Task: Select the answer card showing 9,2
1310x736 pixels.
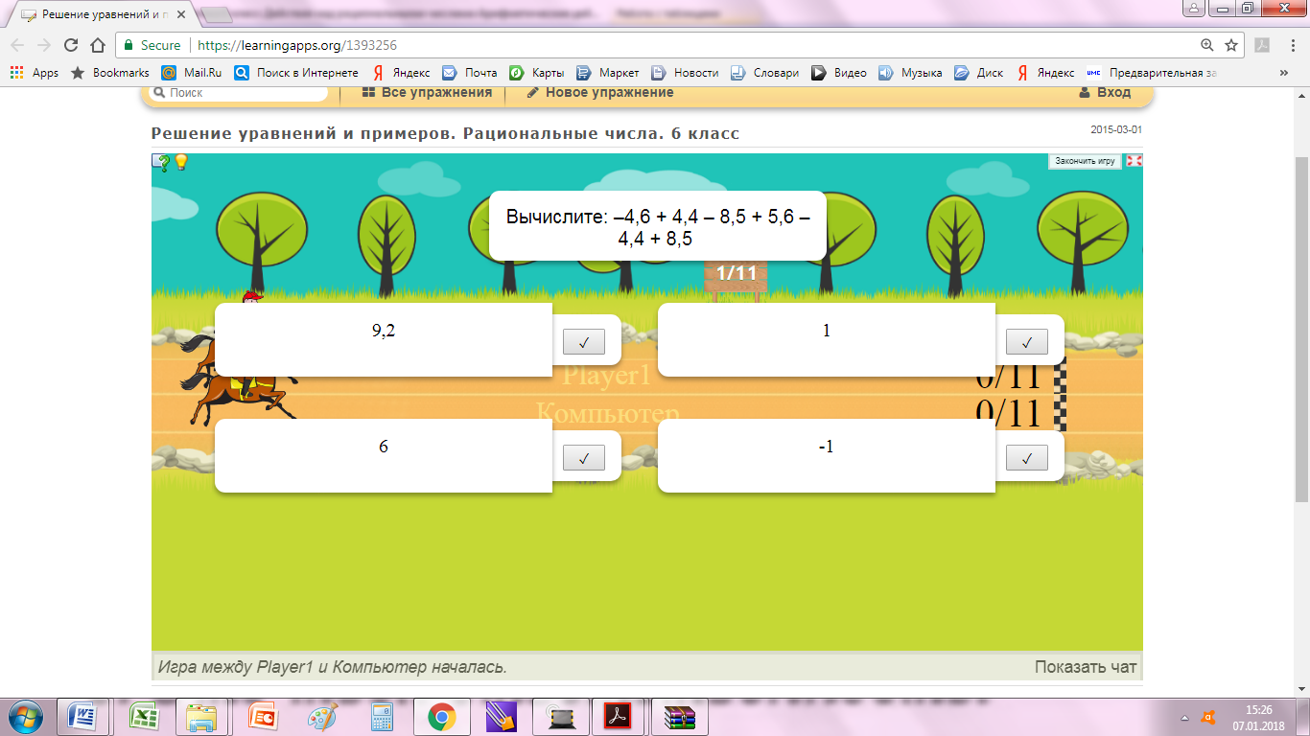Action: coord(384,340)
